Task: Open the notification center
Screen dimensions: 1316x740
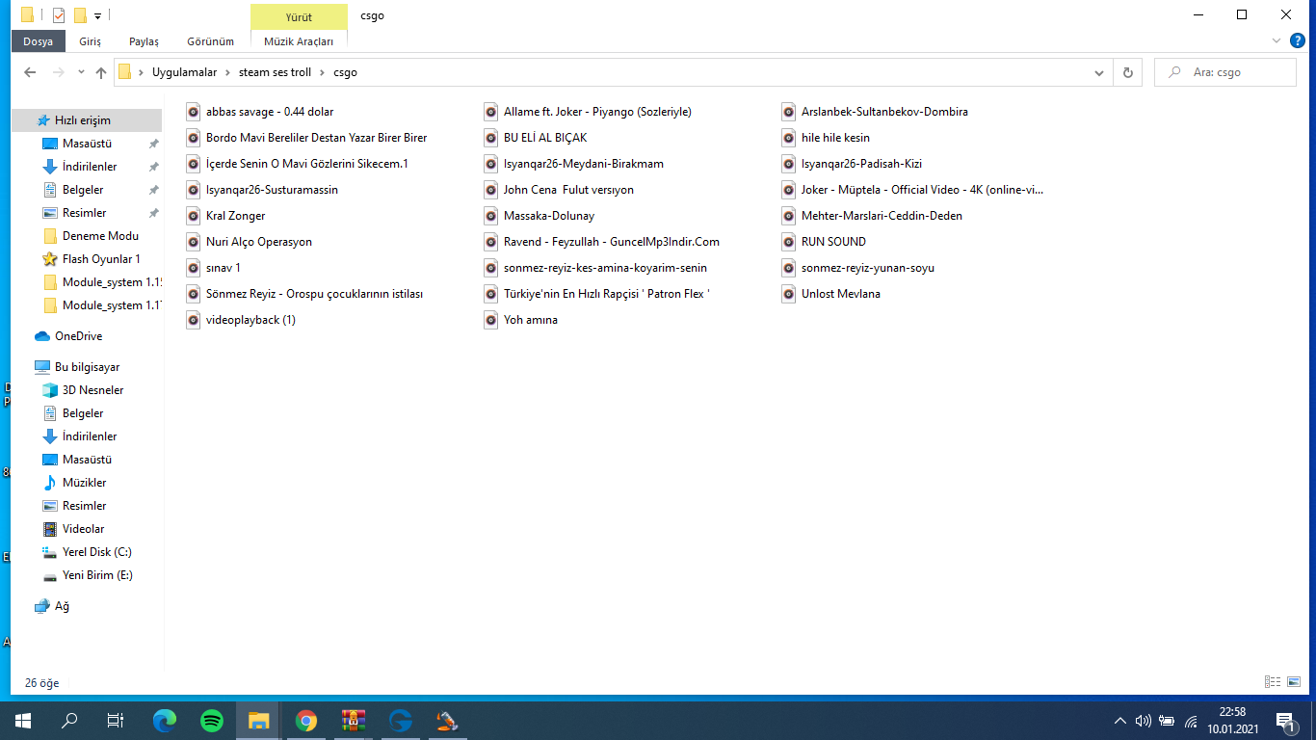Action: [1284, 721]
